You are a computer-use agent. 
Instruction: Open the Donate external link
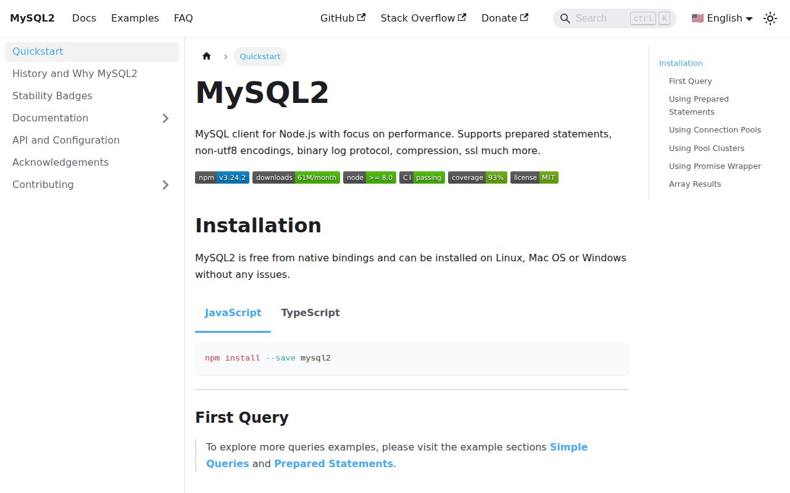(505, 18)
